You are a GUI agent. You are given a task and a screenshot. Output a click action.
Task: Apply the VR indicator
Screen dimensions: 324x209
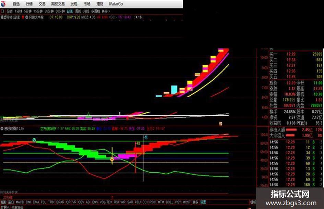coord(74,202)
